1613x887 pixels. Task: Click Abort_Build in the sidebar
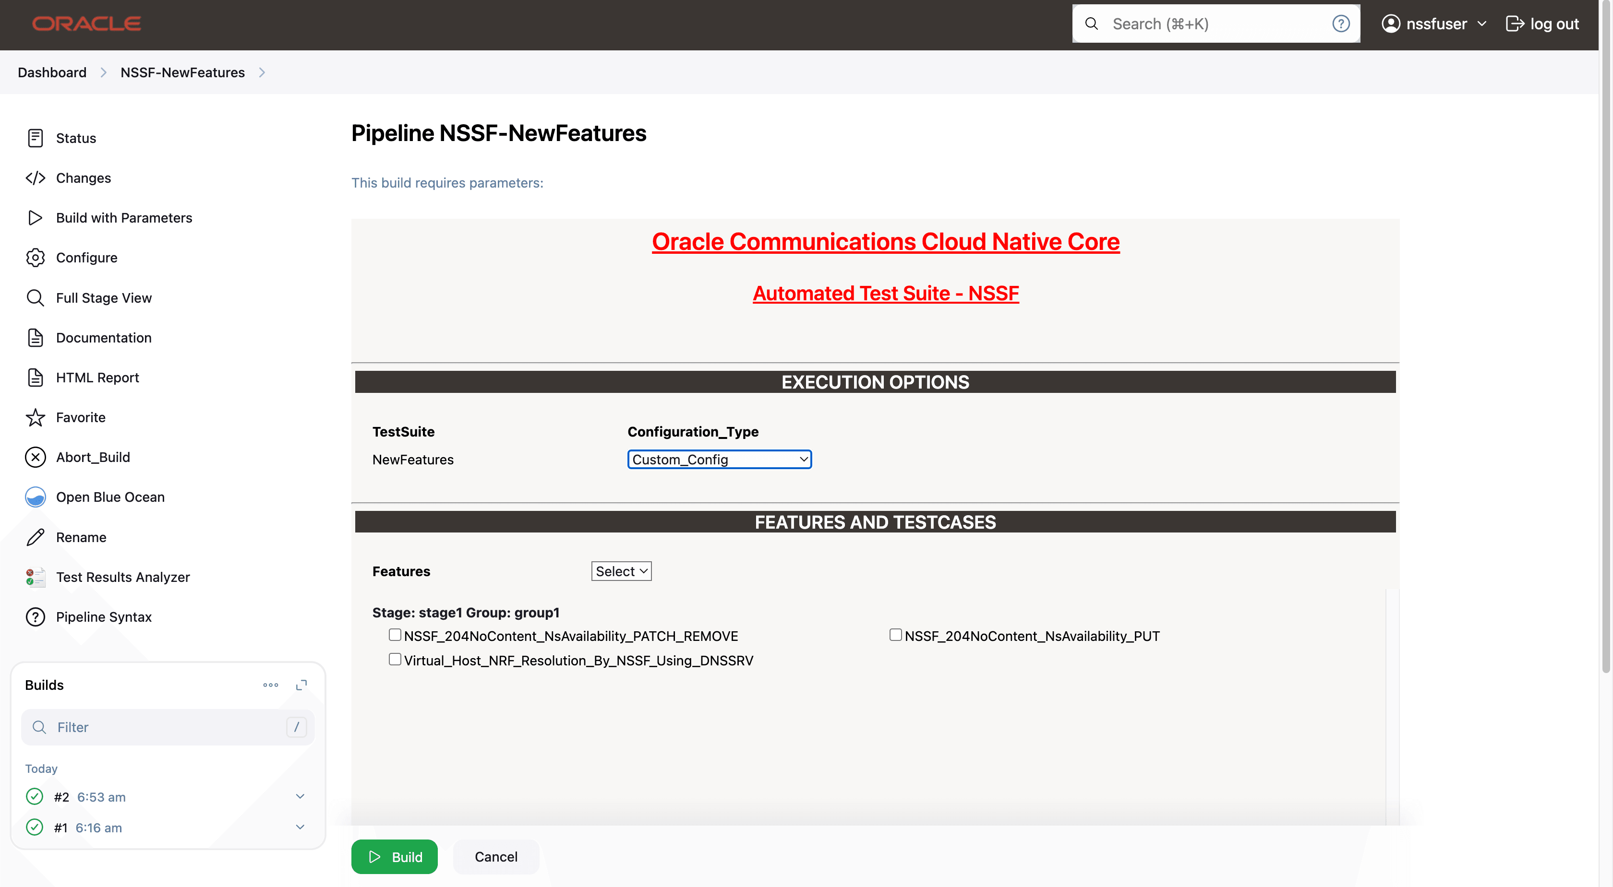(x=92, y=457)
